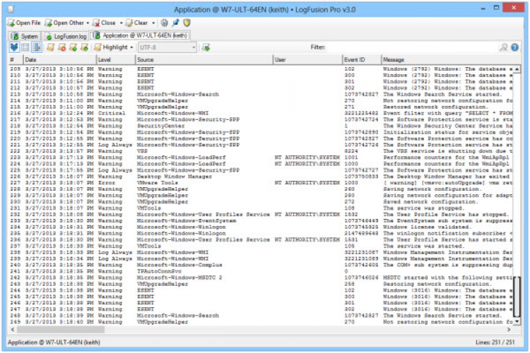Click the Open Other toolbar icon
This screenshot has width=530, height=353.
pos(48,23)
